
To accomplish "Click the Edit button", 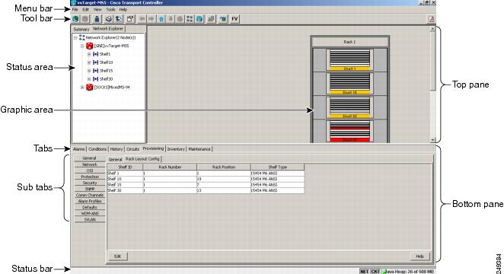I will (x=118, y=256).
